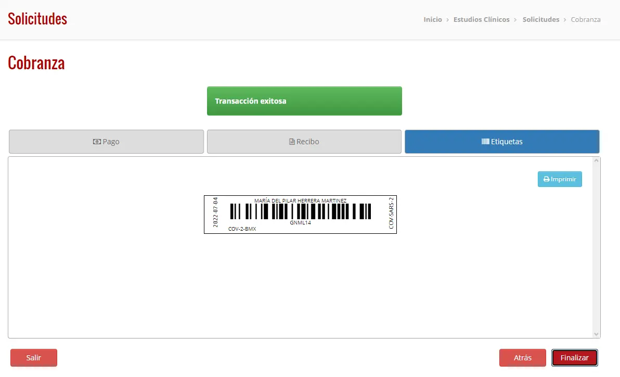
Task: Click the scrollbar down arrow in label panel
Action: [596, 334]
